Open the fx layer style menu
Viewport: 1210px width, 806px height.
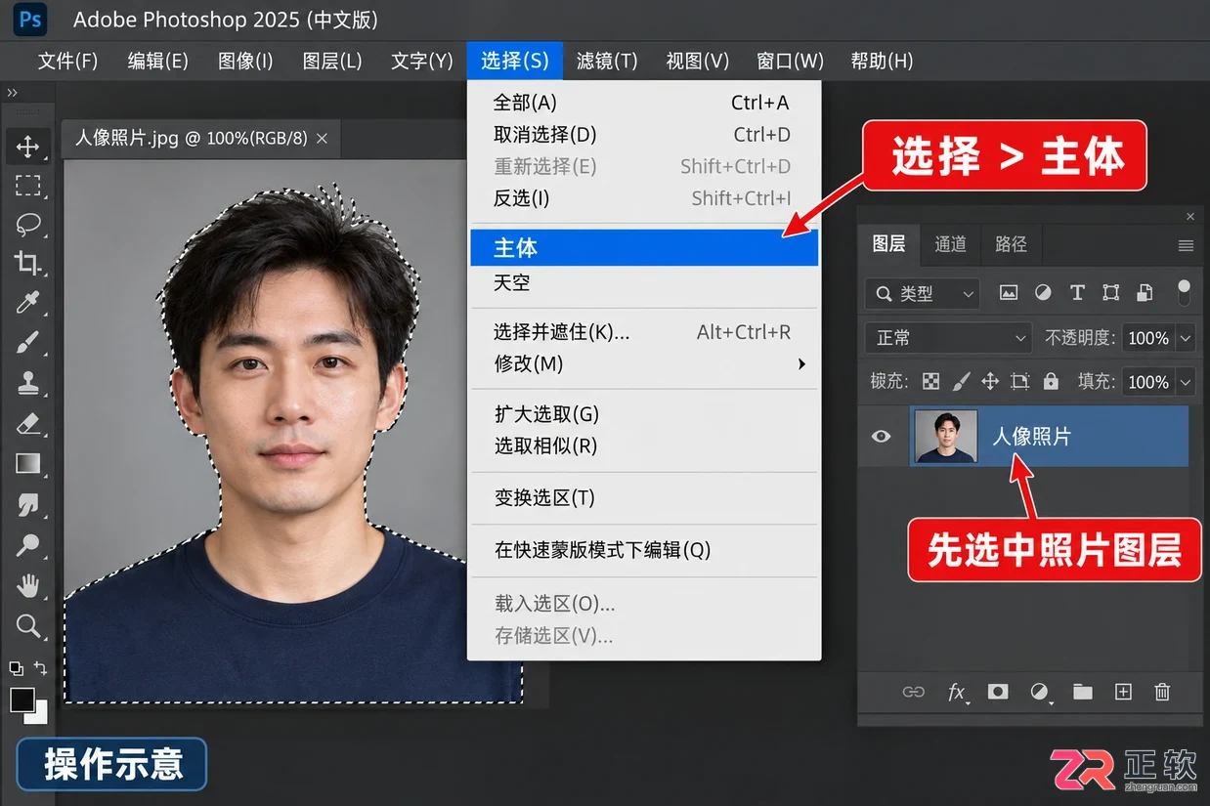[958, 692]
